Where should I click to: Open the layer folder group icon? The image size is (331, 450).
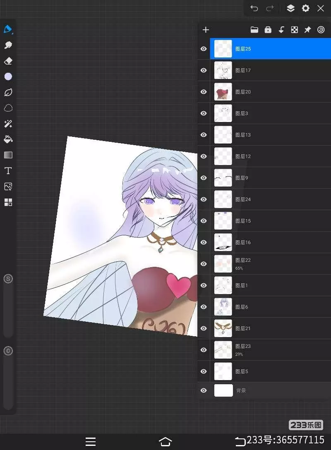pos(254,30)
